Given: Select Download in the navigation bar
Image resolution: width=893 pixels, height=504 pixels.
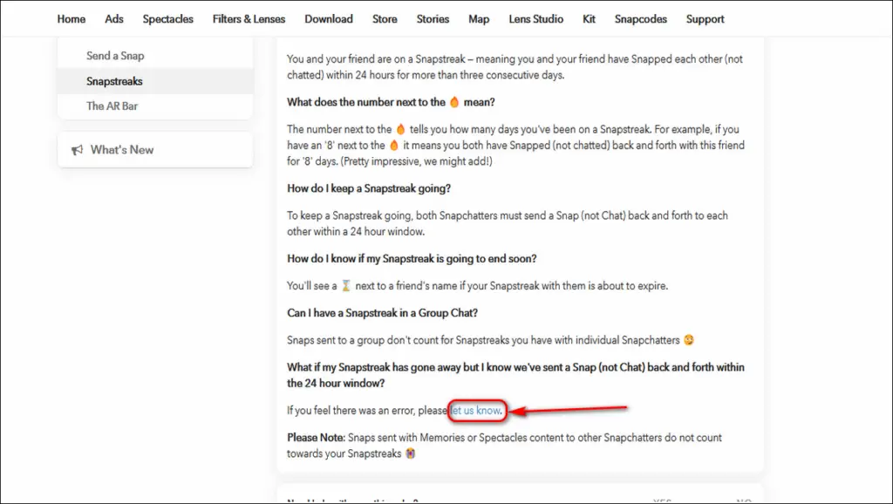Looking at the screenshot, I should (x=329, y=19).
